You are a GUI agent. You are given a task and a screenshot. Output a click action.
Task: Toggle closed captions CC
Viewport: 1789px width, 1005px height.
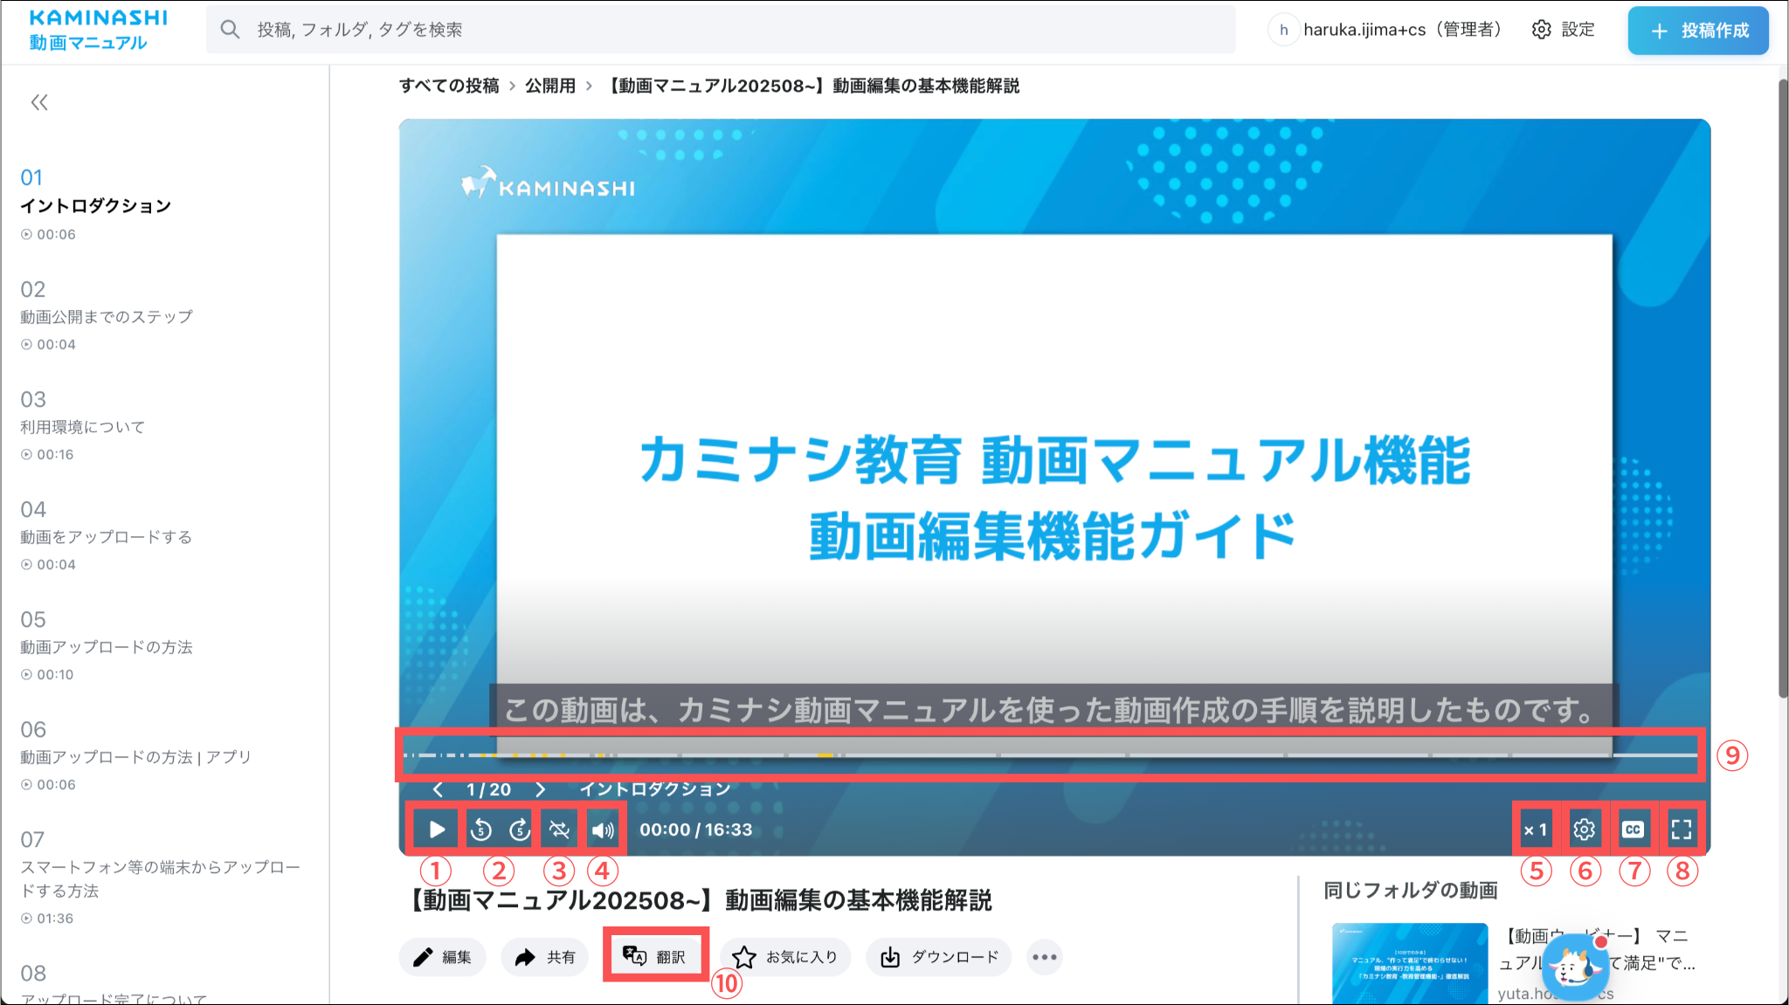[x=1633, y=829]
